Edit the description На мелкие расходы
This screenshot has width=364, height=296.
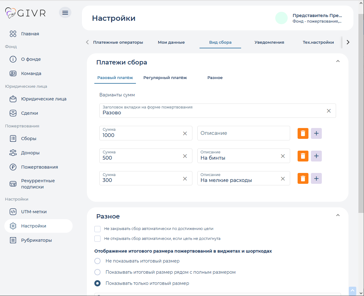[x=244, y=178]
